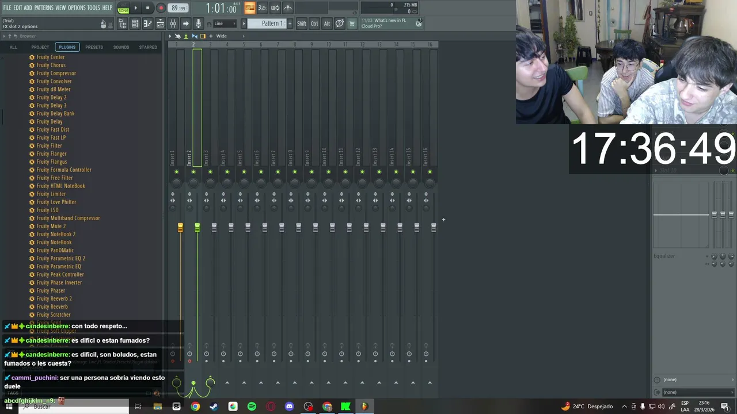Image resolution: width=737 pixels, height=414 pixels.
Task: Open the OPTIONS menu
Action: (x=77, y=8)
